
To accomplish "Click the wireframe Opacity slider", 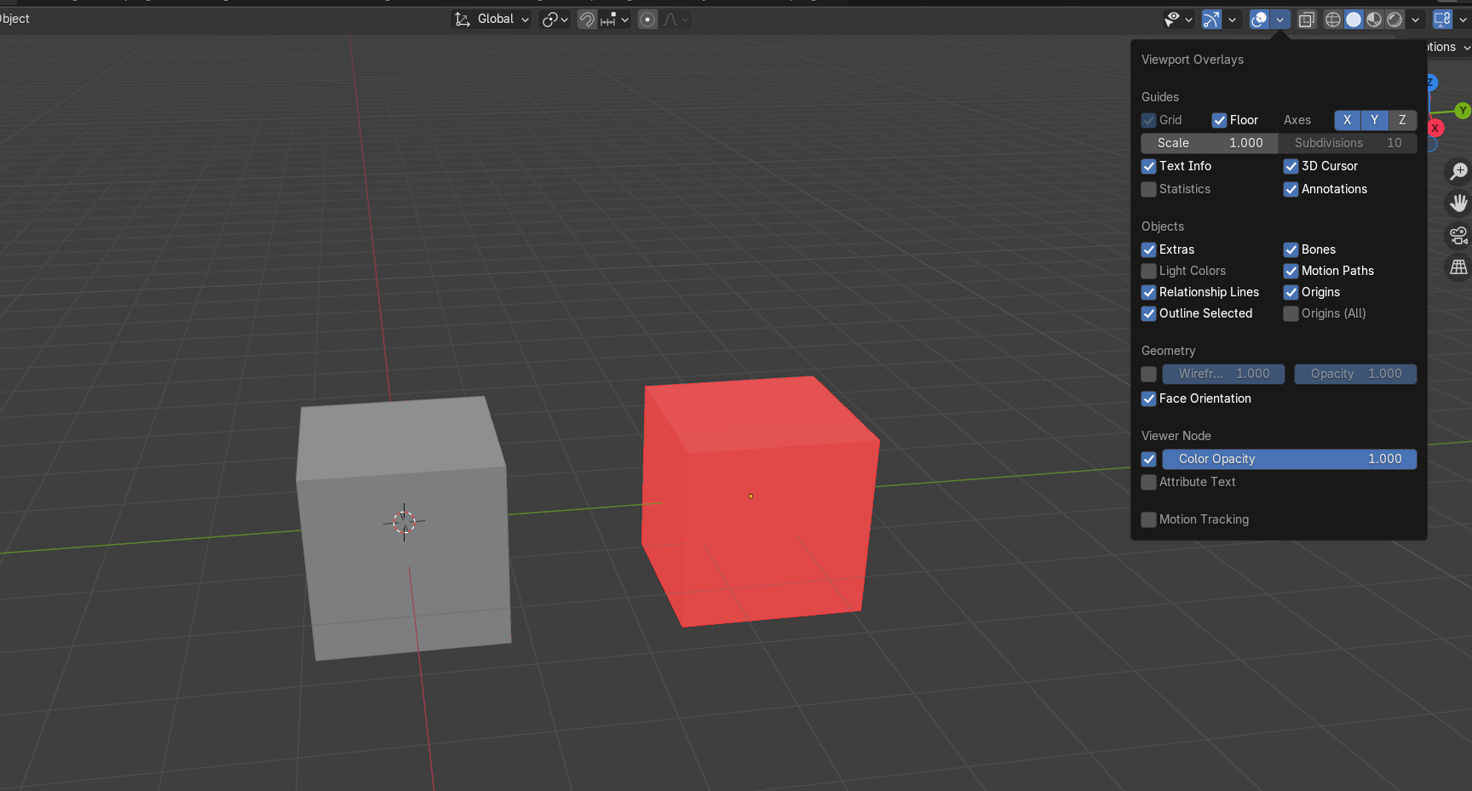I will pos(1355,374).
